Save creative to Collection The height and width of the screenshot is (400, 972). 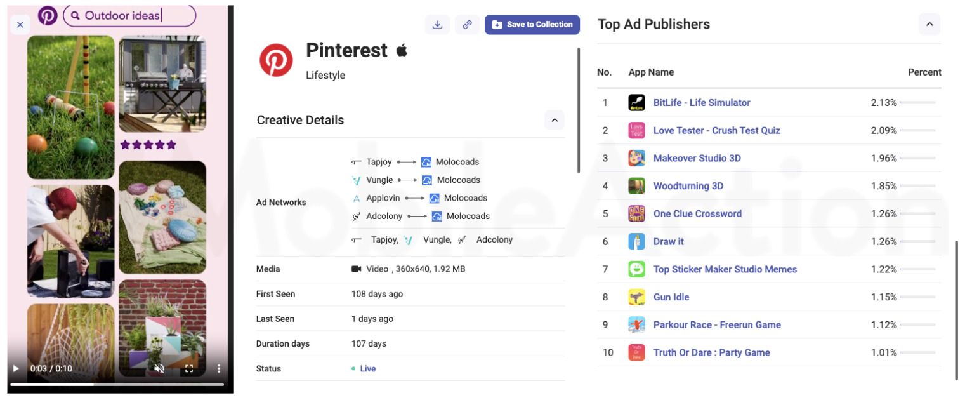click(532, 25)
